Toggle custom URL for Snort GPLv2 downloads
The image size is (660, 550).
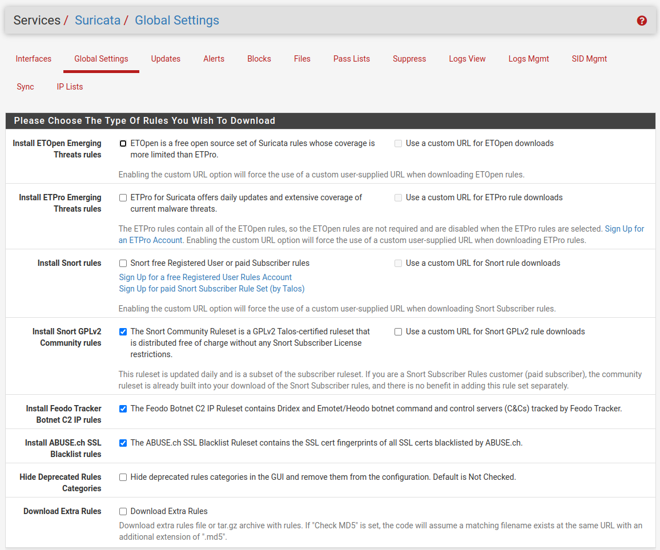[x=398, y=331]
